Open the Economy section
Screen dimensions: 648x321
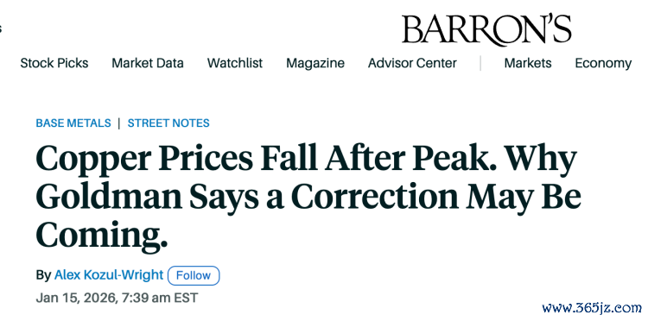click(603, 63)
